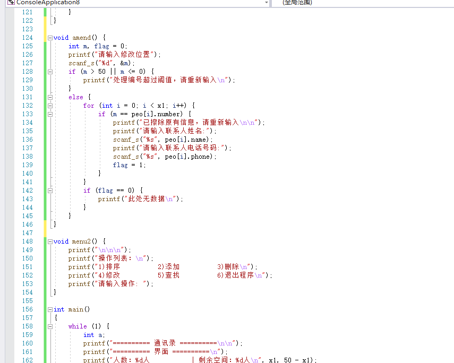Collapse the else block at line 131
This screenshot has height=363, width=454.
(x=50, y=97)
